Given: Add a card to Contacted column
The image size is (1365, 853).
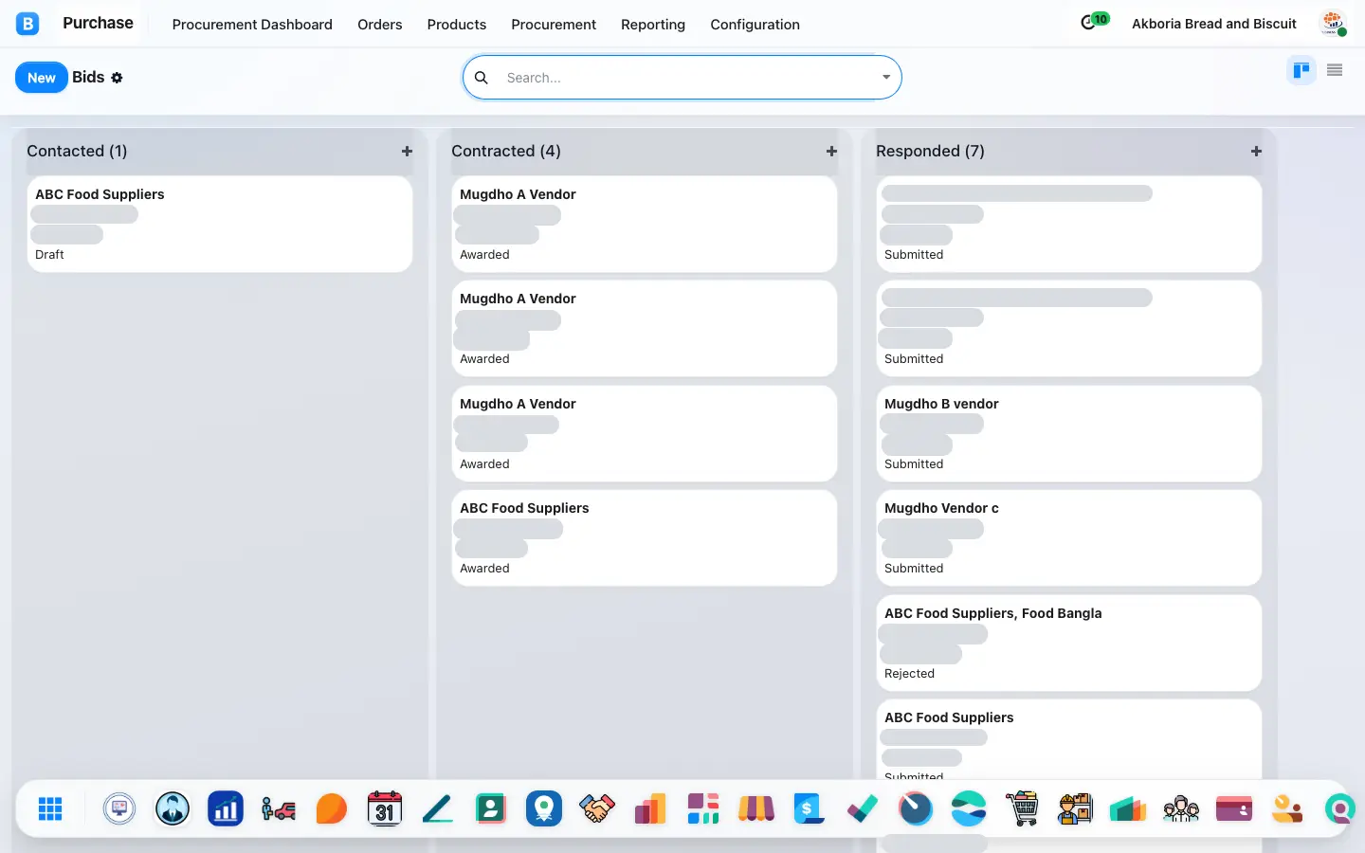Looking at the screenshot, I should tap(407, 151).
